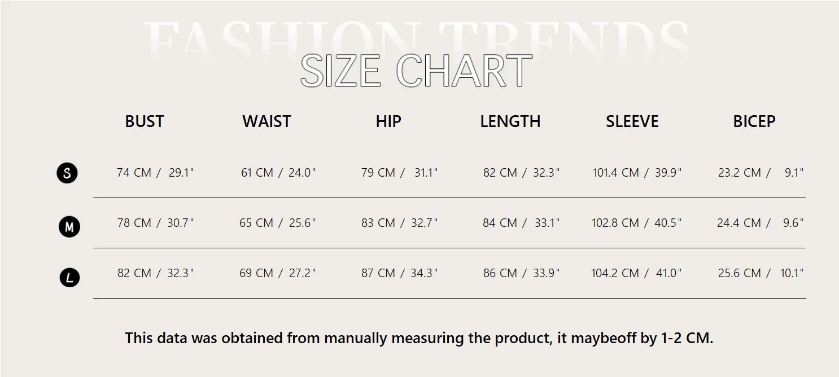Image resolution: width=839 pixels, height=377 pixels.
Task: Click the M size badge icon
Action: point(69,227)
